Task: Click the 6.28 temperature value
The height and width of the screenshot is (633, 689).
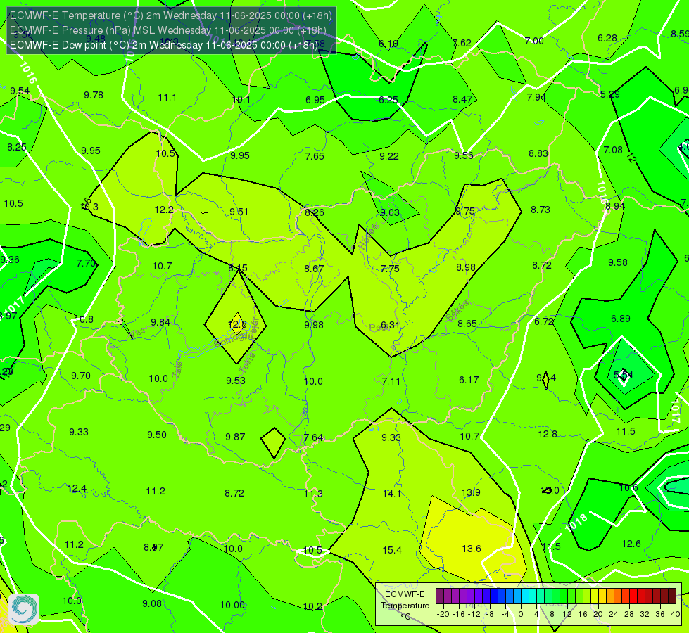Action: point(607,38)
